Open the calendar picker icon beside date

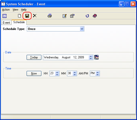[x=97, y=57]
